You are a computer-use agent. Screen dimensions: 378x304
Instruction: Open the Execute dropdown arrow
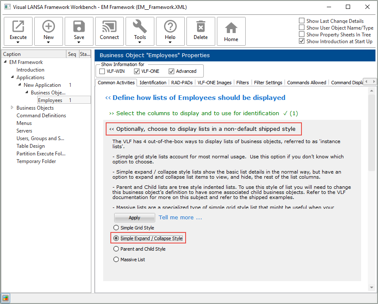pyautogui.click(x=18, y=42)
